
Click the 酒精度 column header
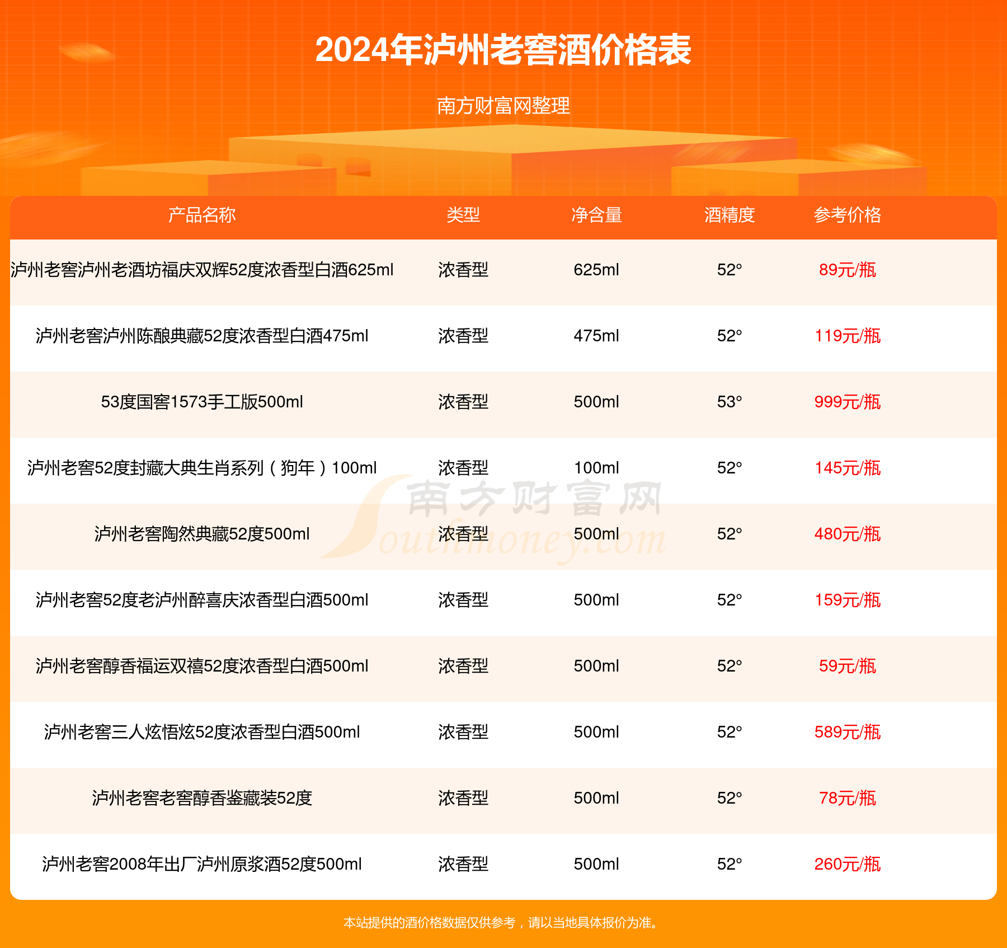point(730,215)
